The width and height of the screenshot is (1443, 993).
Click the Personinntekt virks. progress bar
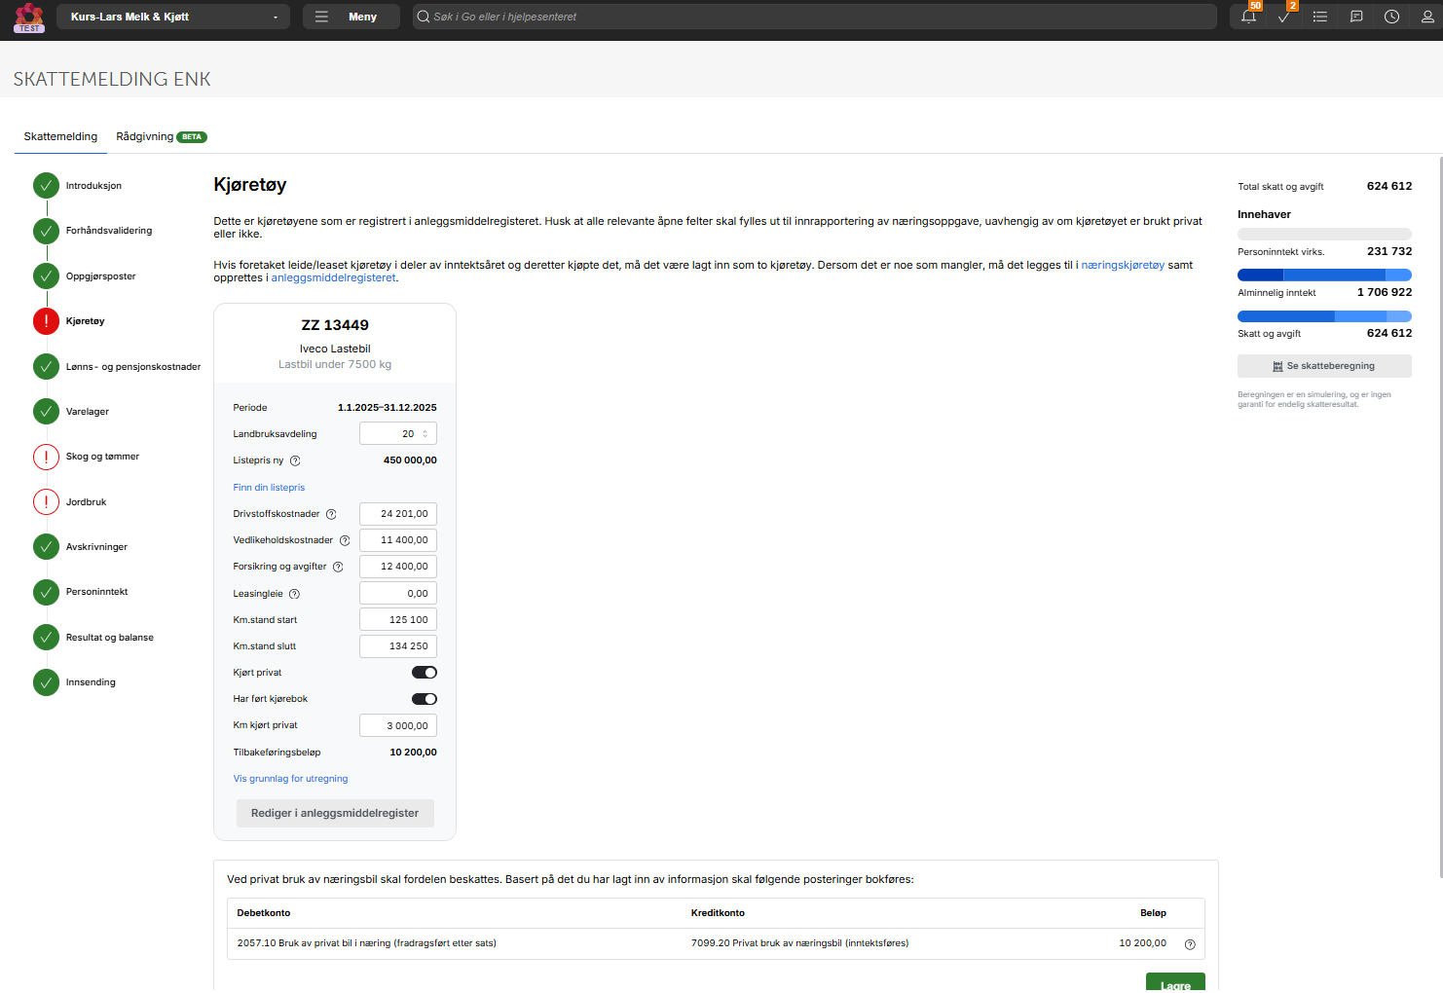click(1324, 235)
